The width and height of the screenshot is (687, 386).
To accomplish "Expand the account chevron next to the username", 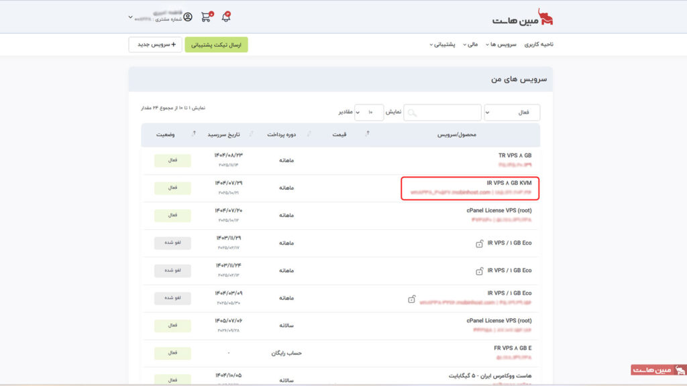I will point(130,17).
